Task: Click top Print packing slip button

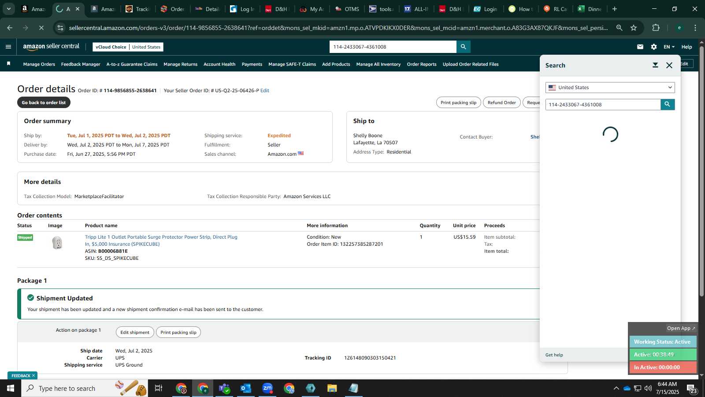Action: [x=458, y=102]
